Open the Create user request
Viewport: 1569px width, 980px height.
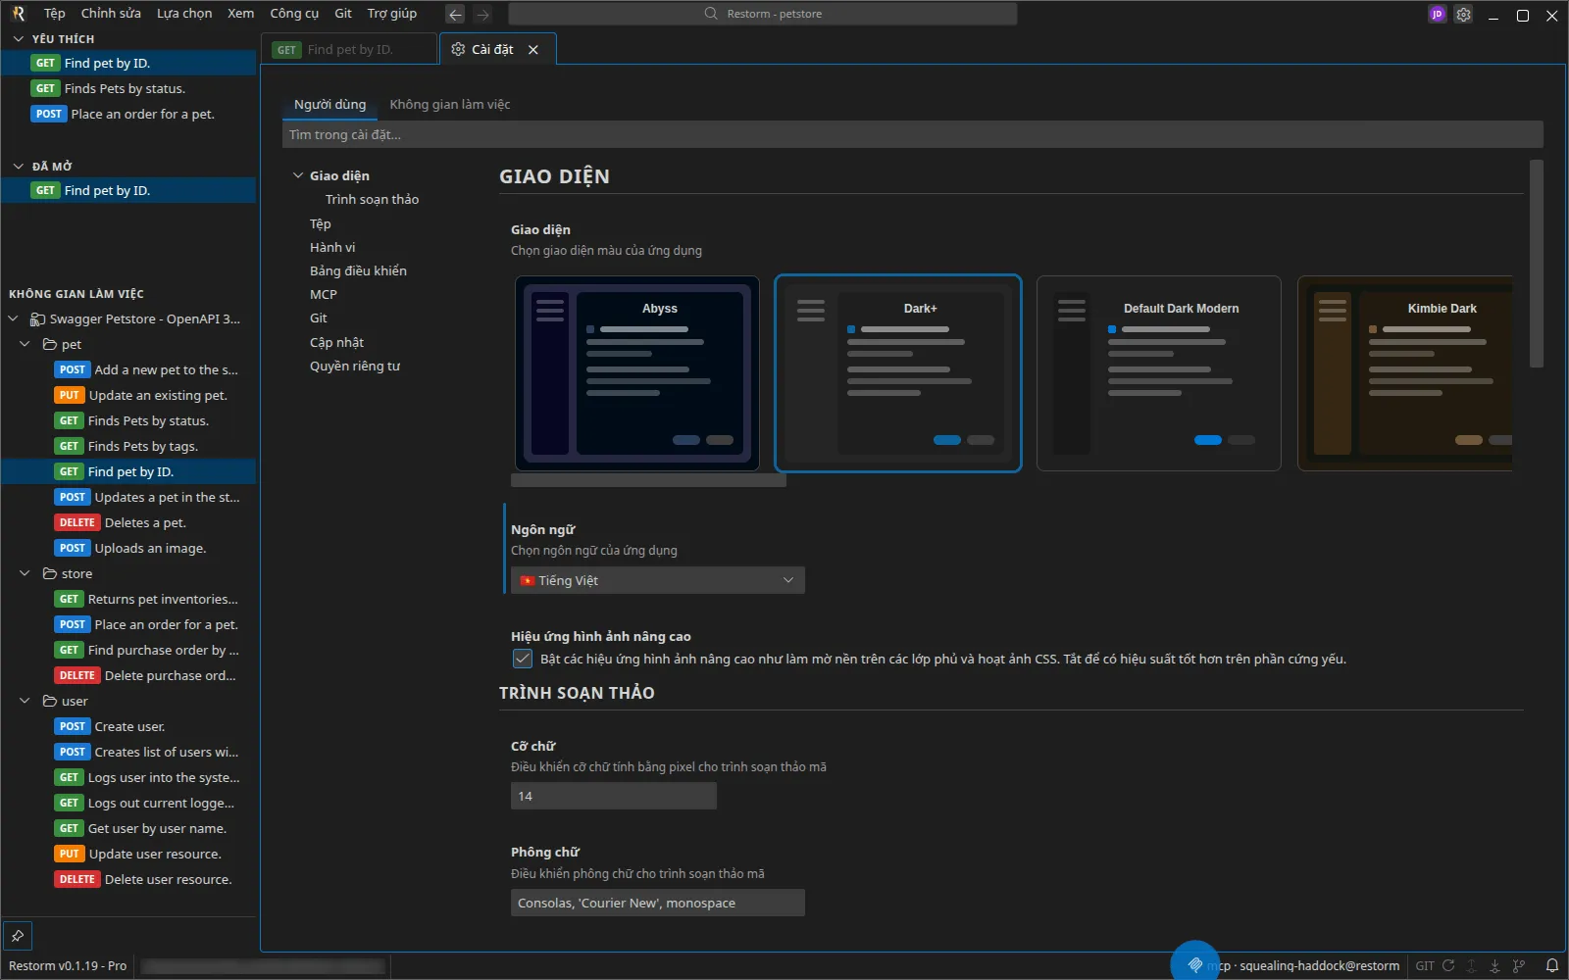point(128,726)
